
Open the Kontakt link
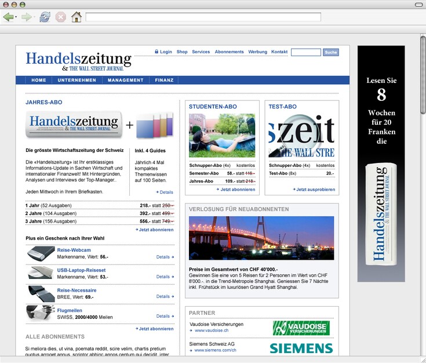click(279, 52)
